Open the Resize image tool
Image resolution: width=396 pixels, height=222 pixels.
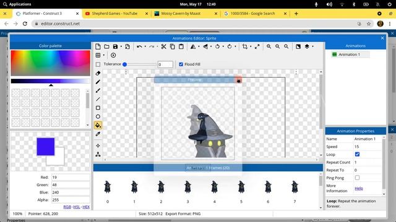point(257,47)
